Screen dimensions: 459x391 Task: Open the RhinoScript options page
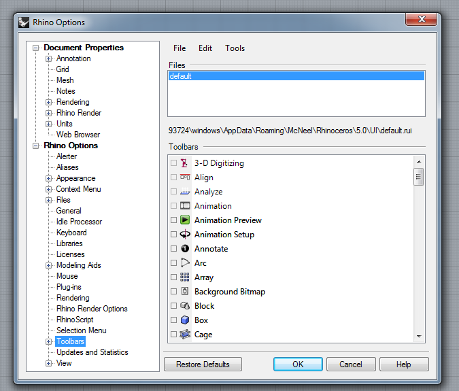75,320
